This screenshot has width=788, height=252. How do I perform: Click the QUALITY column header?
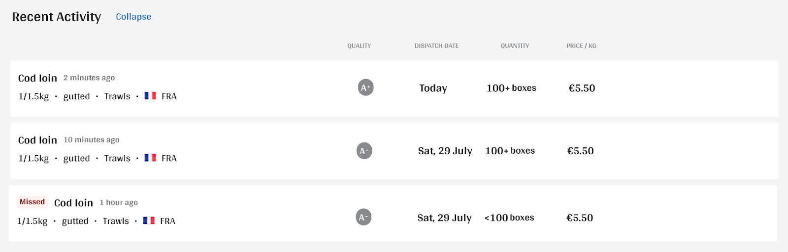coord(359,46)
